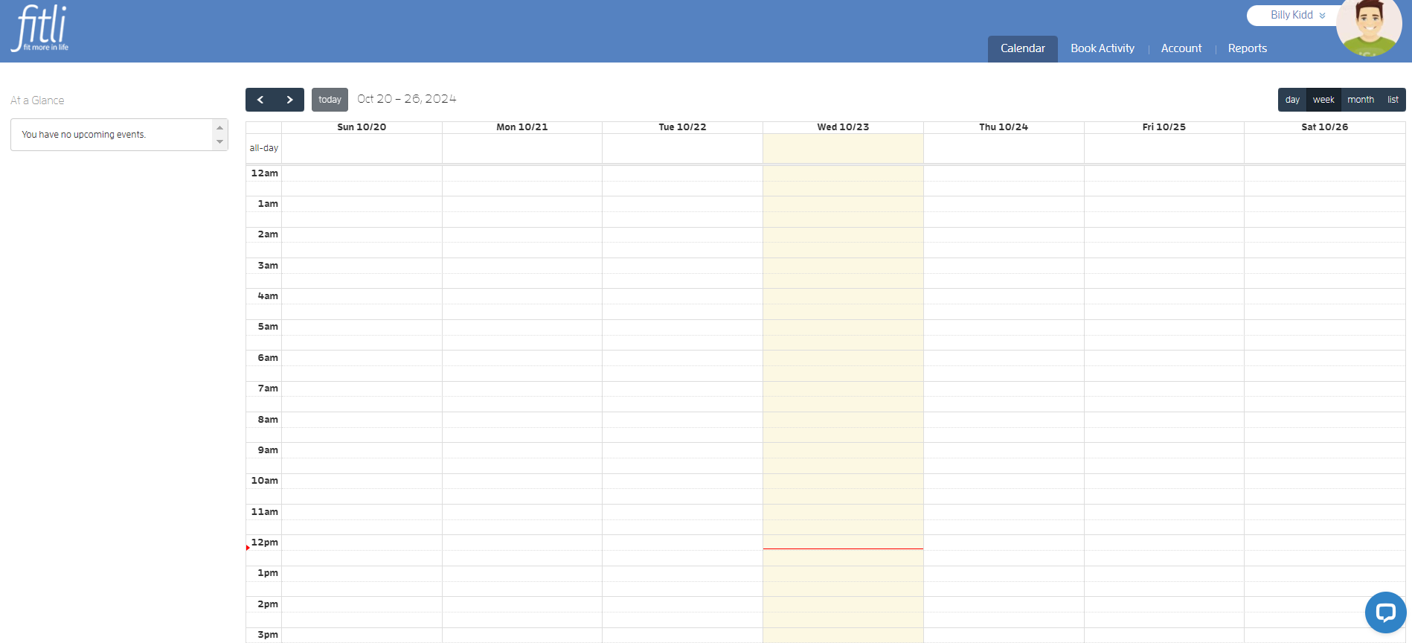The width and height of the screenshot is (1412, 643).
Task: Click the Sat 10/26 column header
Action: [x=1324, y=127]
